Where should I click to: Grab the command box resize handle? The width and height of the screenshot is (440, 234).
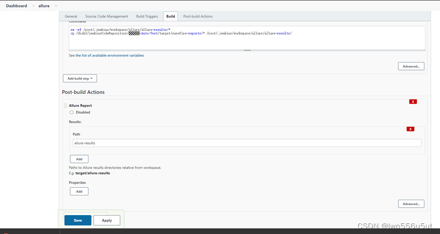click(247, 50)
